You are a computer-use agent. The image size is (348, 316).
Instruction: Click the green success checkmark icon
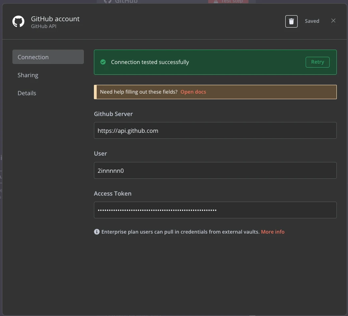[103, 62]
